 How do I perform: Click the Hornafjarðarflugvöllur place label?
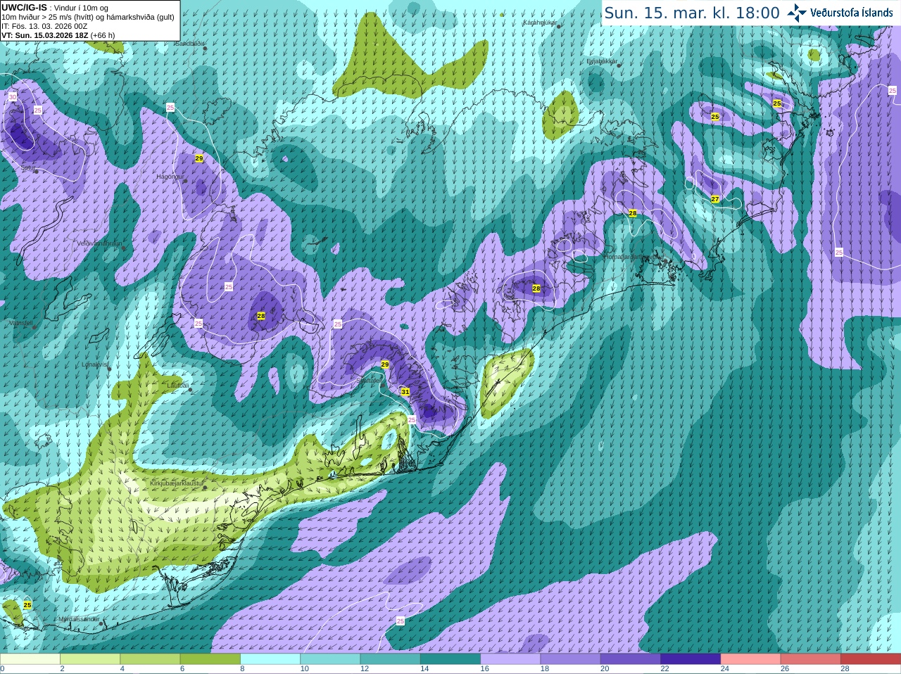[x=633, y=257]
